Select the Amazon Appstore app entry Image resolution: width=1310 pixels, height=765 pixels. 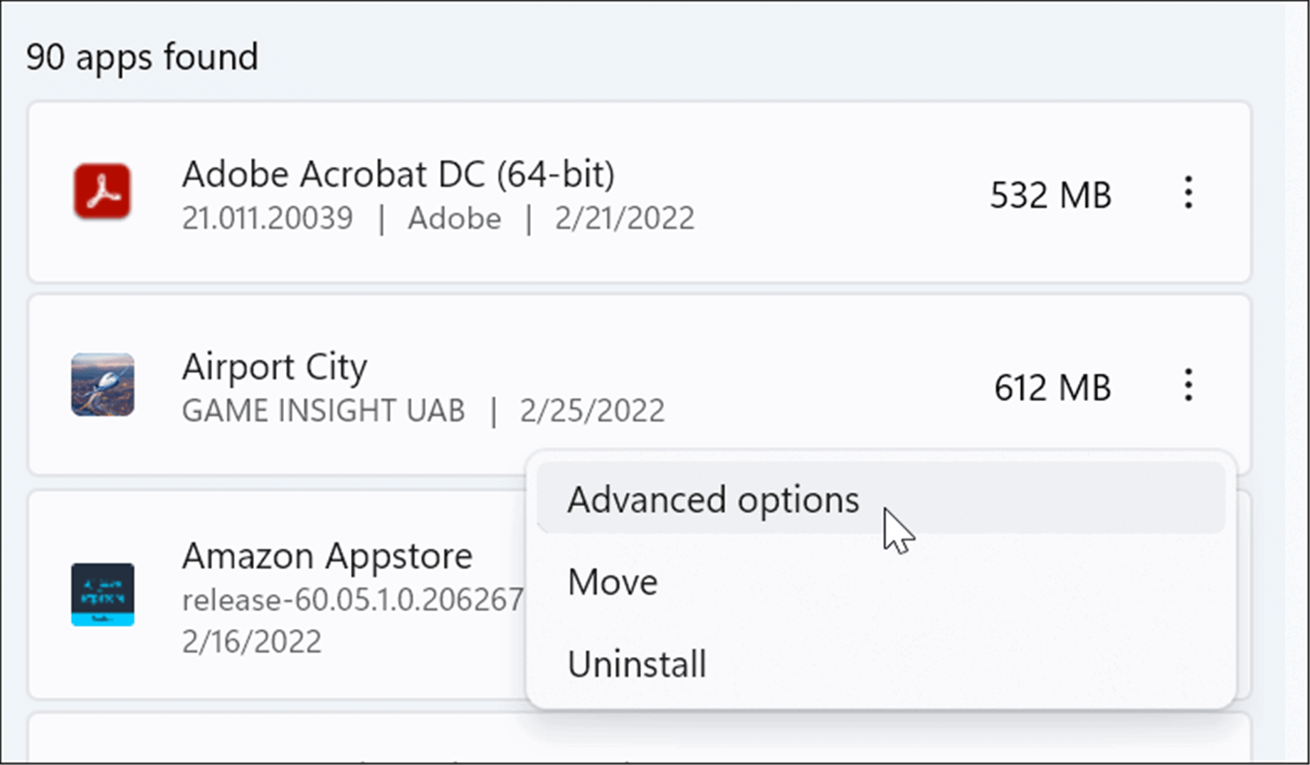tap(327, 556)
